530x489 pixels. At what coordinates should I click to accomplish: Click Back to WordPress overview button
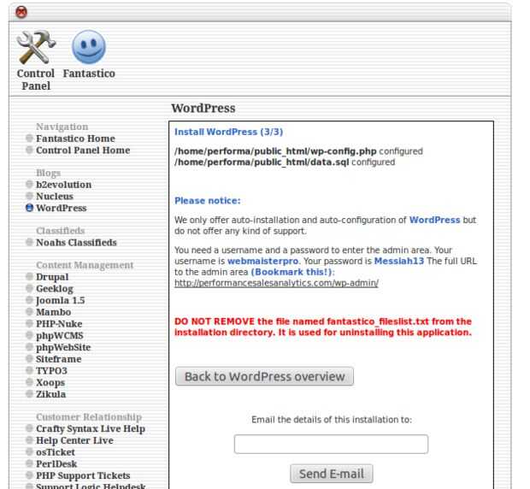click(x=264, y=376)
